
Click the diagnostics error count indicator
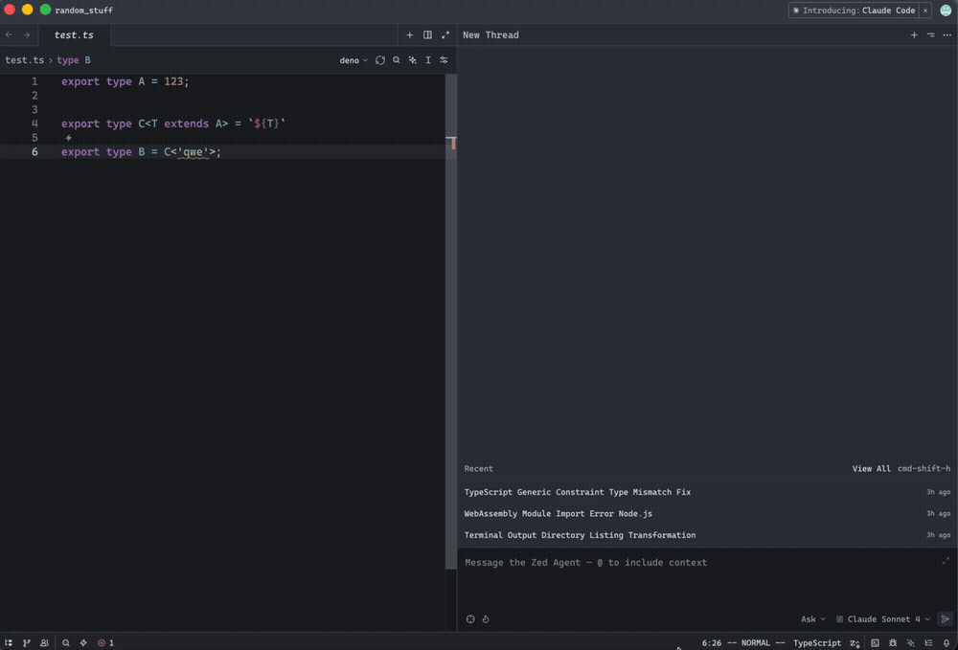click(104, 642)
